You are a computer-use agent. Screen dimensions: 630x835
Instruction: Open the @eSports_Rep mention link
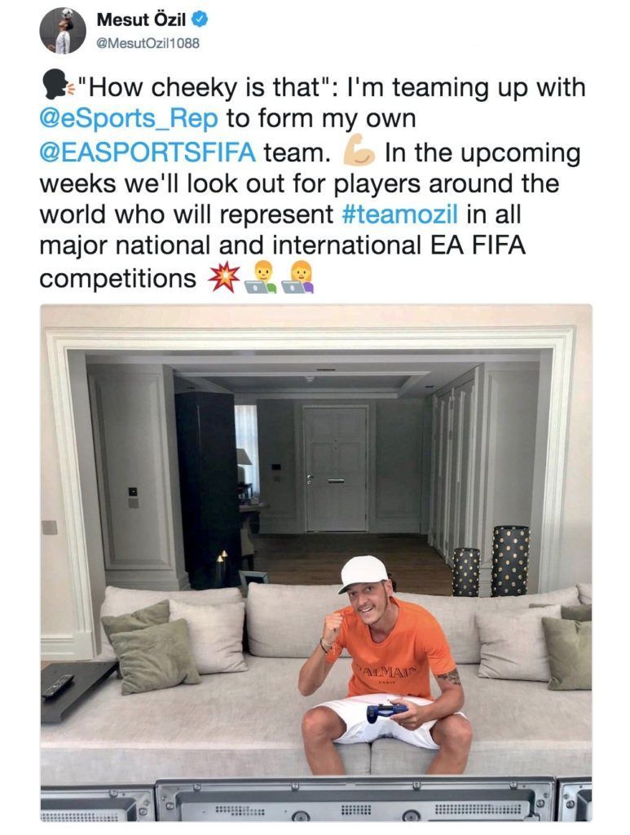(129, 119)
